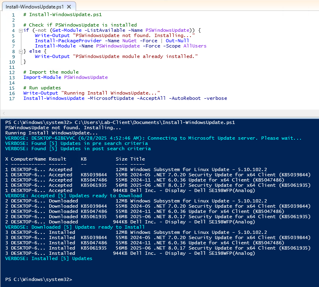319x287 pixels.
Task: Click KB5047486 in the Accepted row
Action: (x=94, y=180)
